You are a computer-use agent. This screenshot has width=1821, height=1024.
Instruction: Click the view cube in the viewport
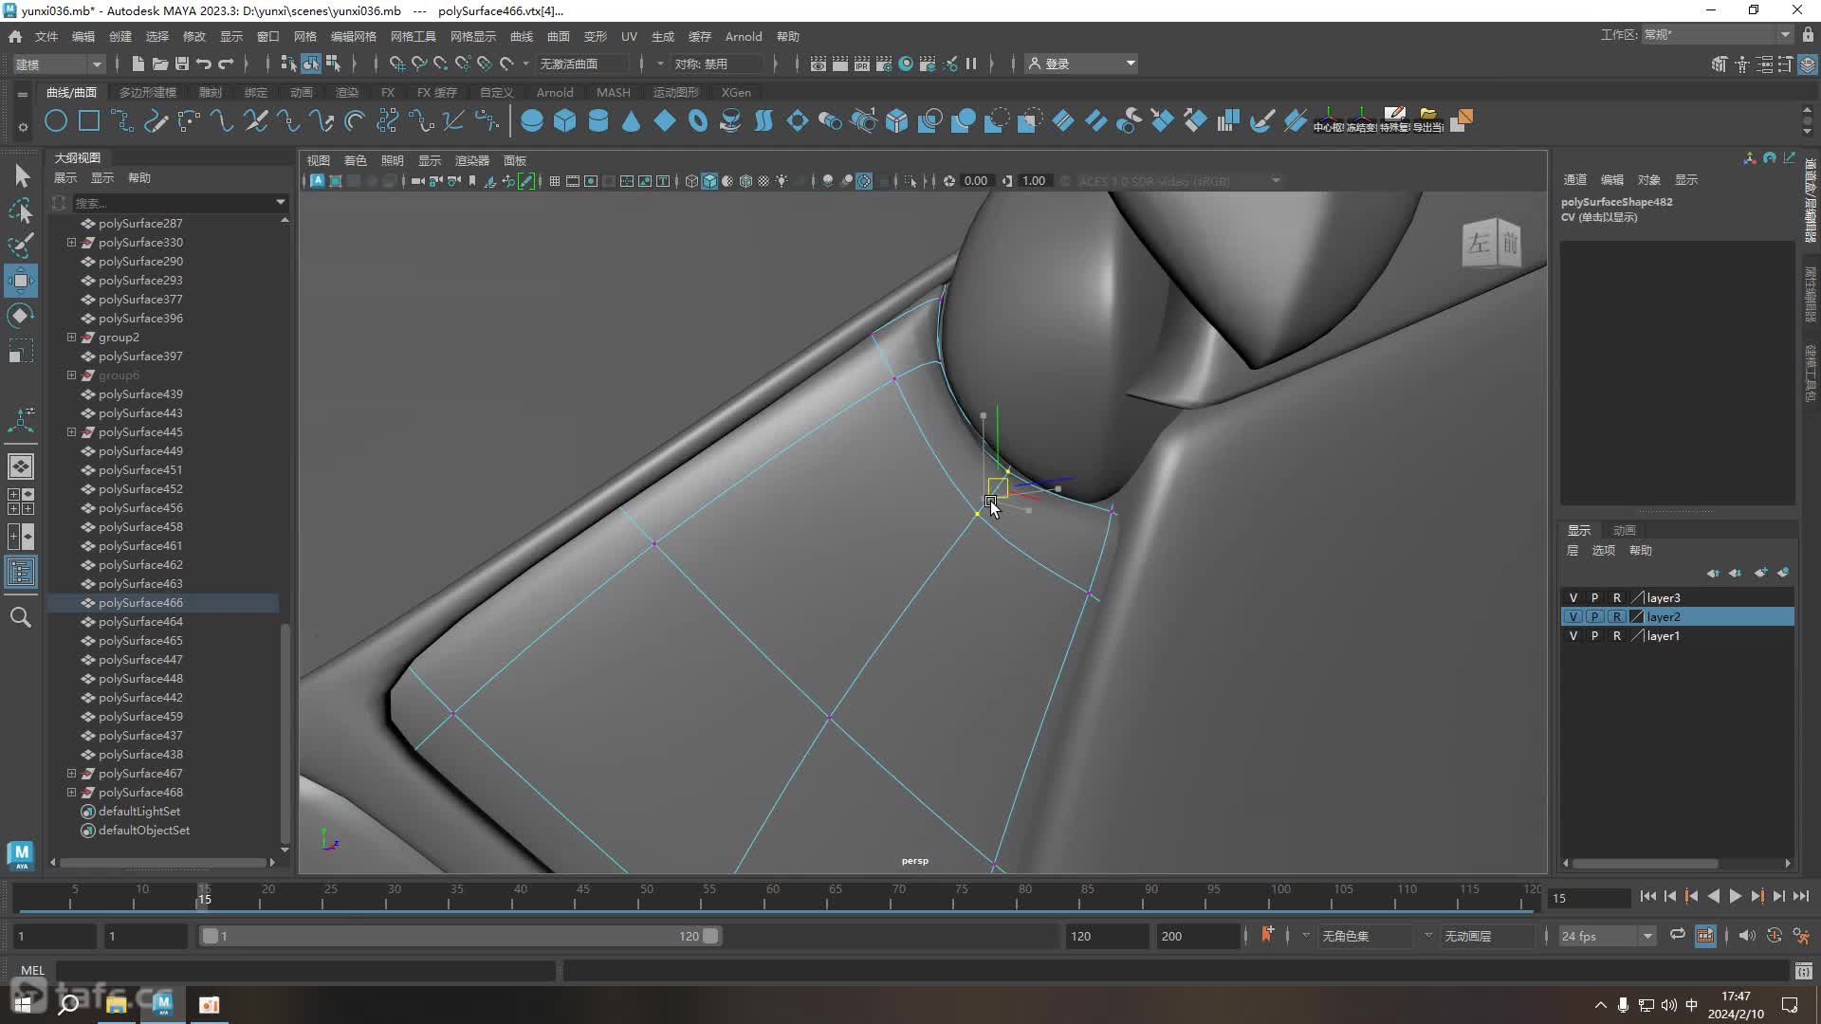click(x=1491, y=243)
